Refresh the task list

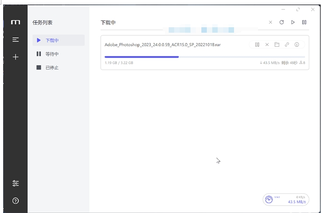click(x=282, y=22)
